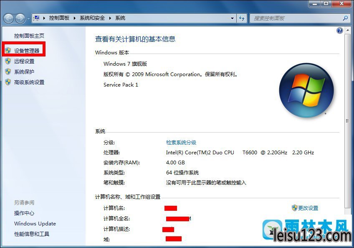Click the computer icon in address bar
The height and width of the screenshot is (248, 354).
(x=36, y=18)
